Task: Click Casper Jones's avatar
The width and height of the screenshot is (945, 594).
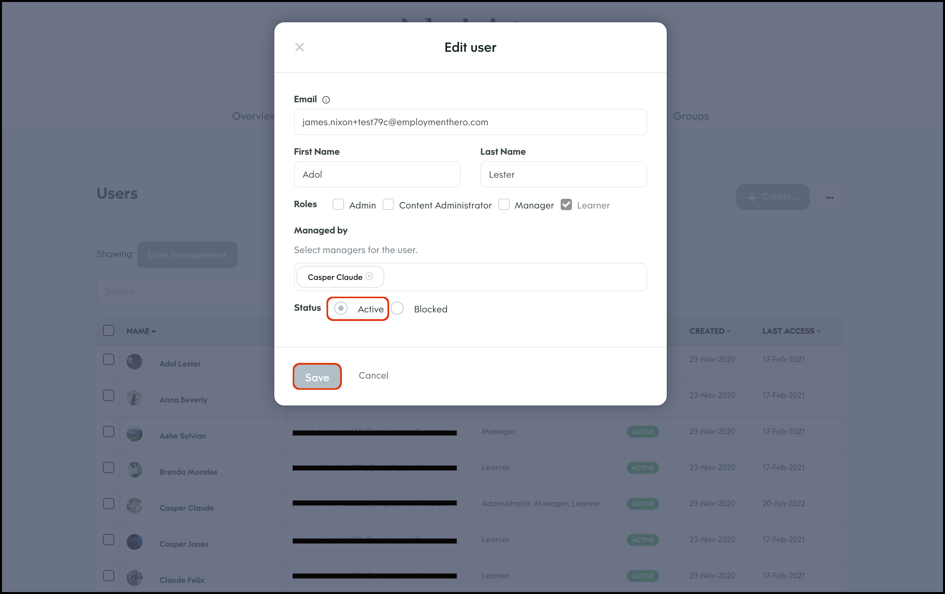Action: 134,542
